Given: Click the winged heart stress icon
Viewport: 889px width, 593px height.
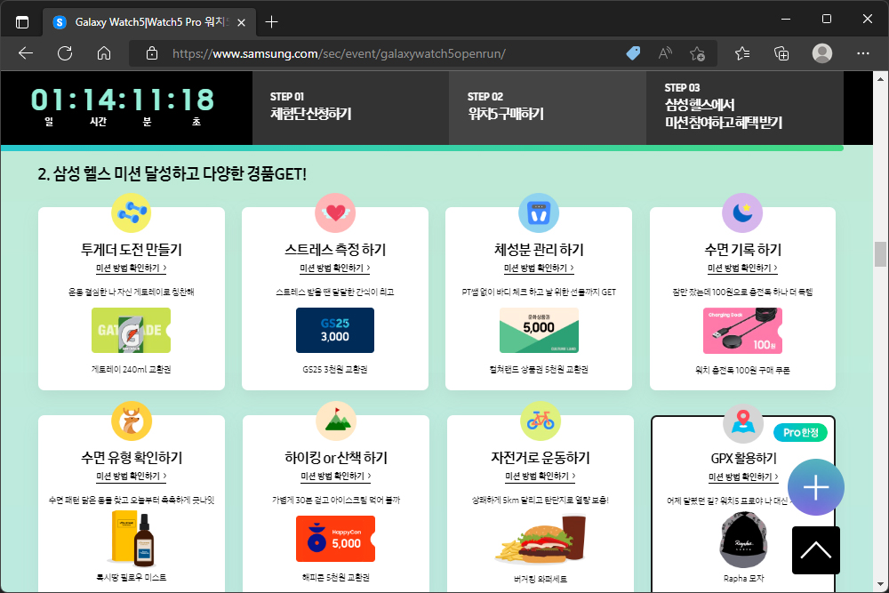Looking at the screenshot, I should [335, 212].
